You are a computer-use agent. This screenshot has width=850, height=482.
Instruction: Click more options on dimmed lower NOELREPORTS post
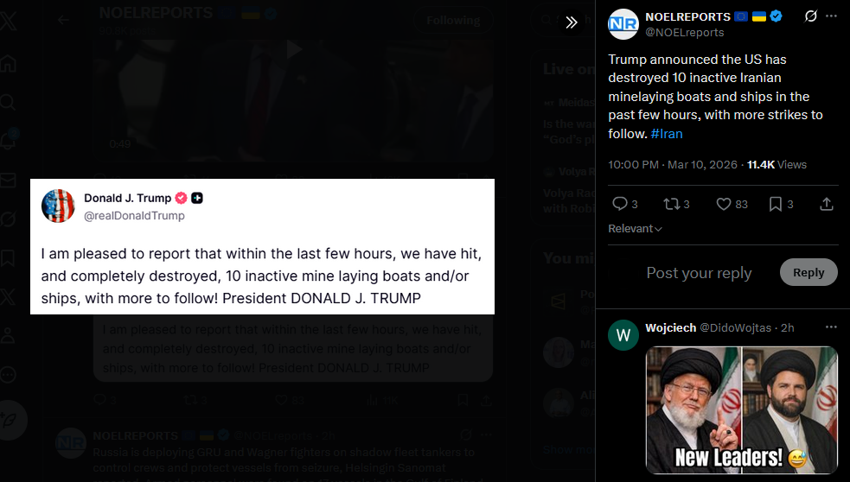click(486, 435)
